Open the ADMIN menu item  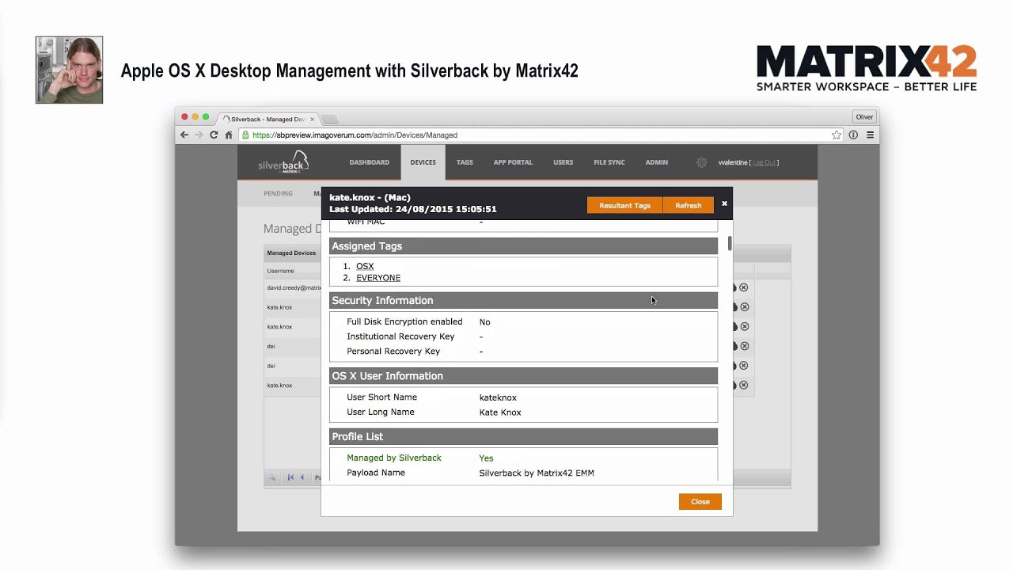click(x=656, y=162)
